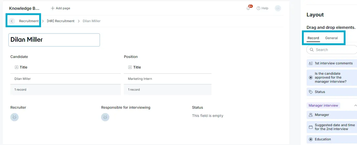
Task: Click the tag icon beside Status element
Action: click(311, 92)
